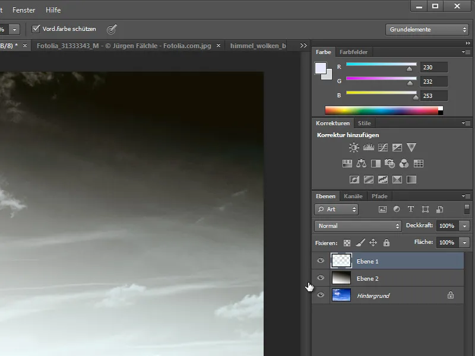Screen dimensions: 475x356
Task: Open the Ebenen panel menu
Action: point(466,196)
